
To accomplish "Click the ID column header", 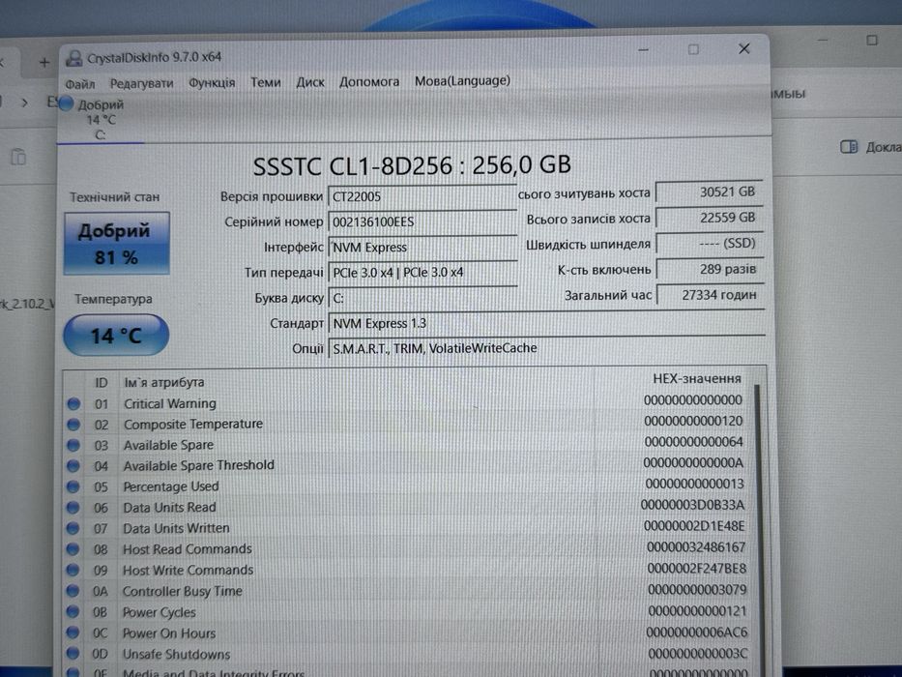I will click(102, 382).
